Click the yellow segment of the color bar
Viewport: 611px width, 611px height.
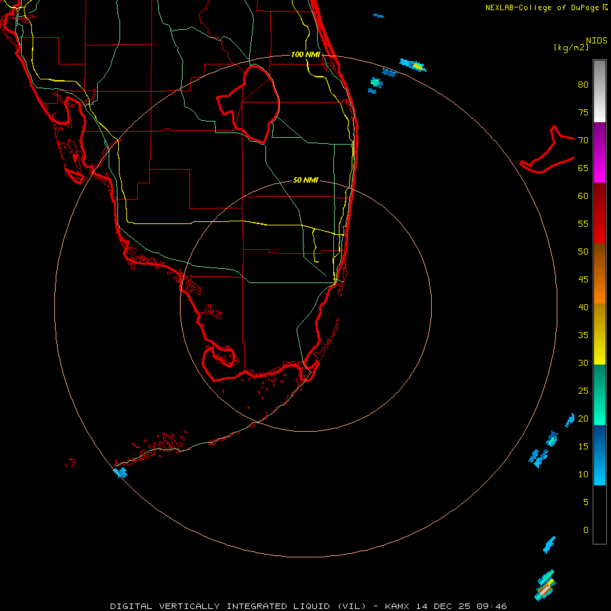(x=599, y=334)
